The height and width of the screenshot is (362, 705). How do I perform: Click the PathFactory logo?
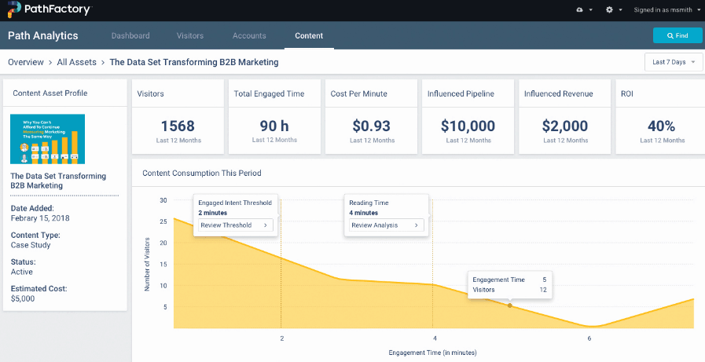50,10
